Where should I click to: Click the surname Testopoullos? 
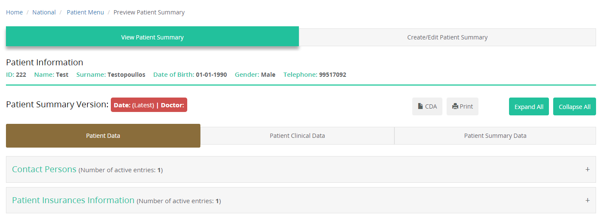126,75
